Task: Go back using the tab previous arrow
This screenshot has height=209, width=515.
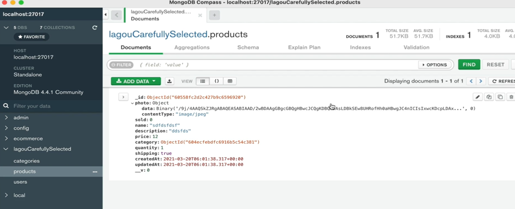Action: (x=116, y=15)
